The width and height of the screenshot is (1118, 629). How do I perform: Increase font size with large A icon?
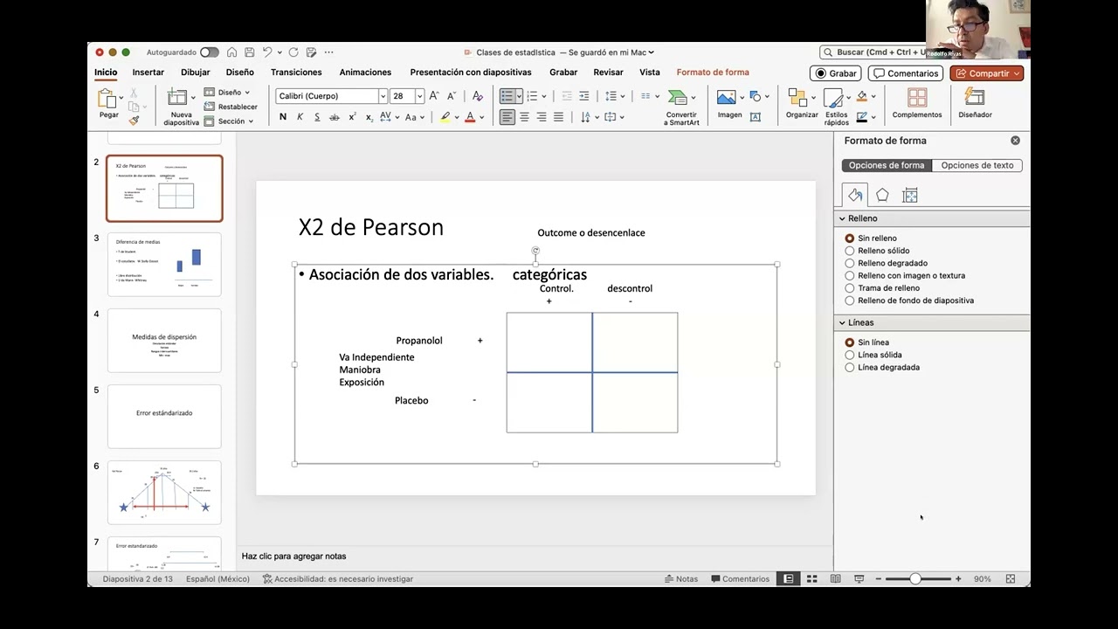tap(434, 96)
